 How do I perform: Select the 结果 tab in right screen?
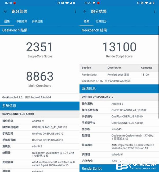click(86, 21)
